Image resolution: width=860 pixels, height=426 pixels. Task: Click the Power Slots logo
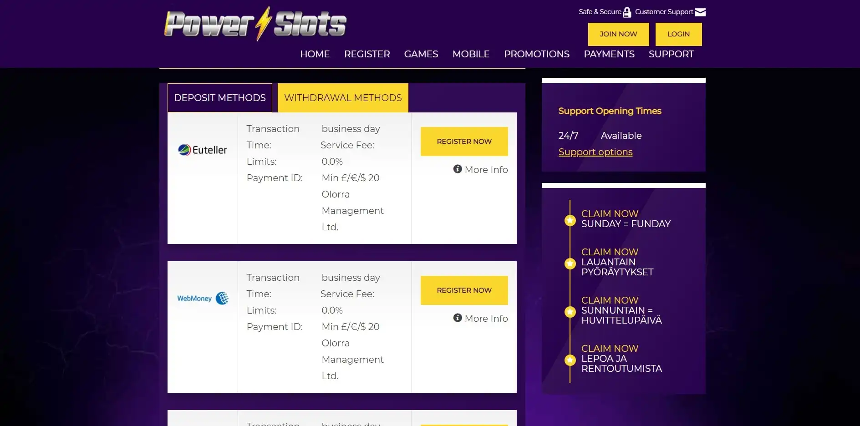[x=255, y=24]
